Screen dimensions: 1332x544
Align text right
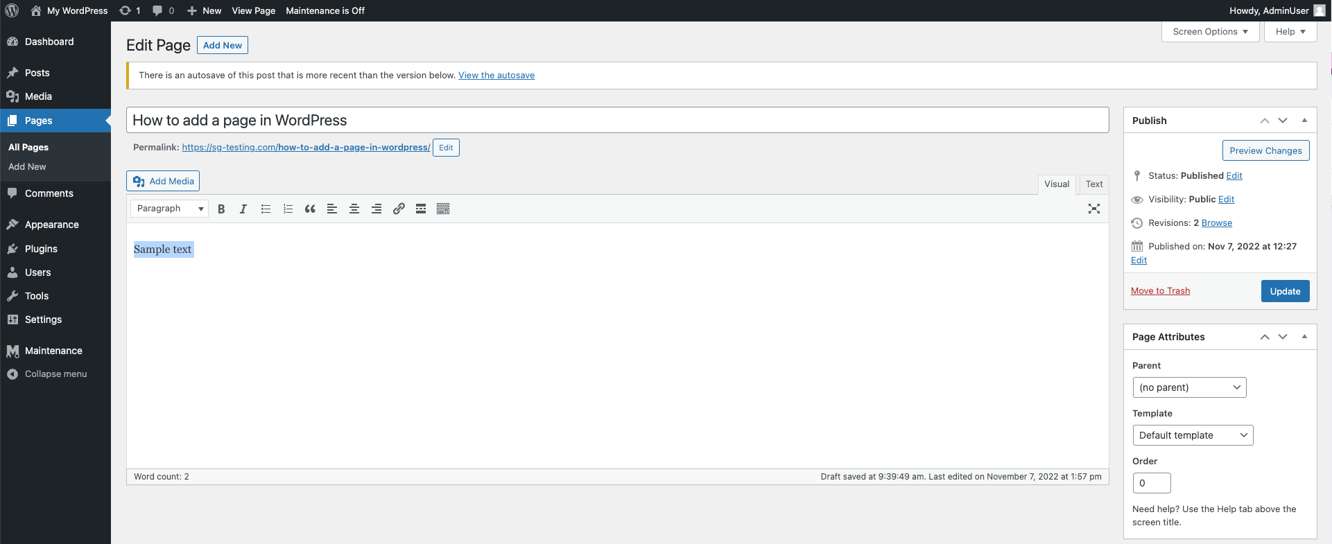click(x=377, y=209)
